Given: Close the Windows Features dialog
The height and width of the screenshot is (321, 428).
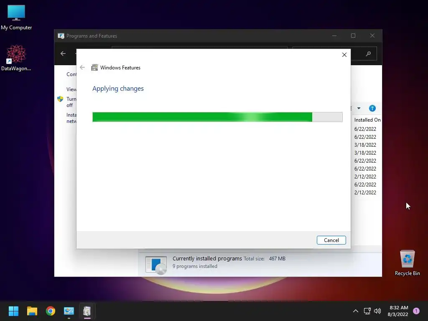Looking at the screenshot, I should (344, 55).
